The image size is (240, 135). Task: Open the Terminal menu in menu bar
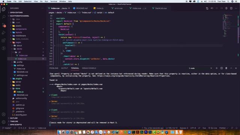pos(54,1)
